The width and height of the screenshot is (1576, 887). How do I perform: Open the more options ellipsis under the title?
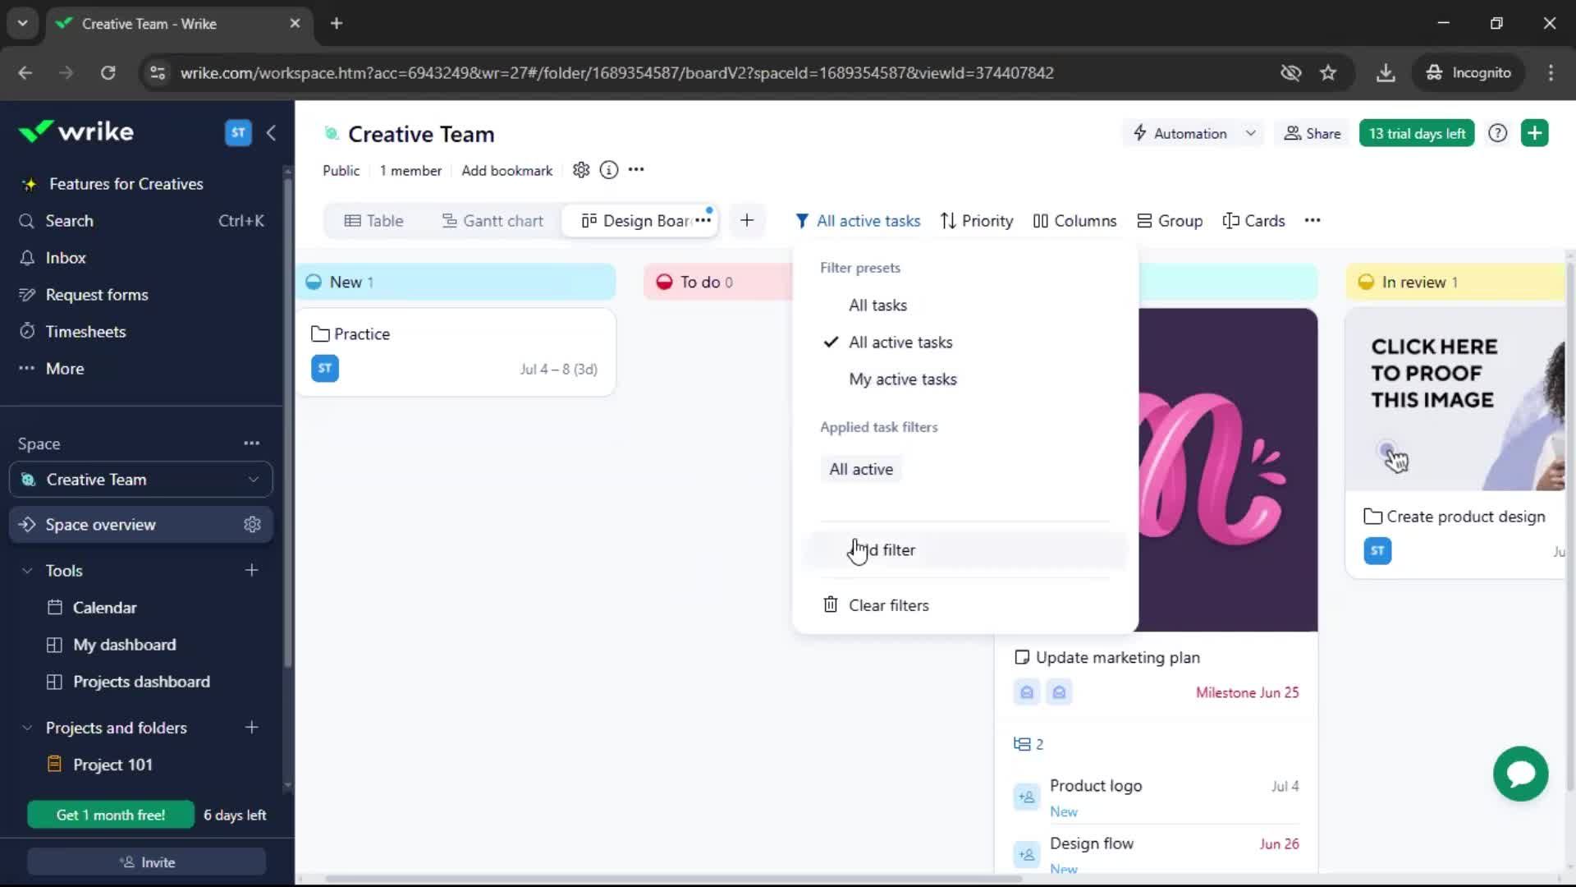(x=636, y=170)
